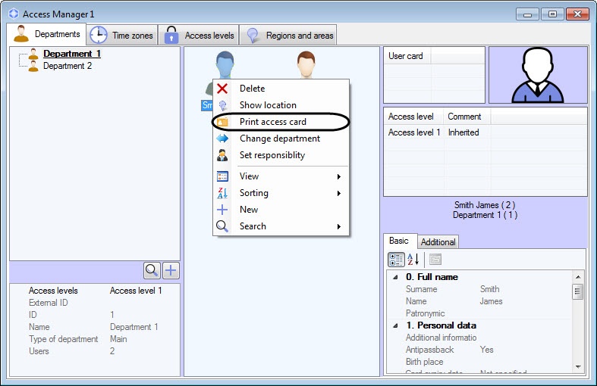597x386 pixels.
Task: Click the property grid scroll down arrow
Action: 578,367
